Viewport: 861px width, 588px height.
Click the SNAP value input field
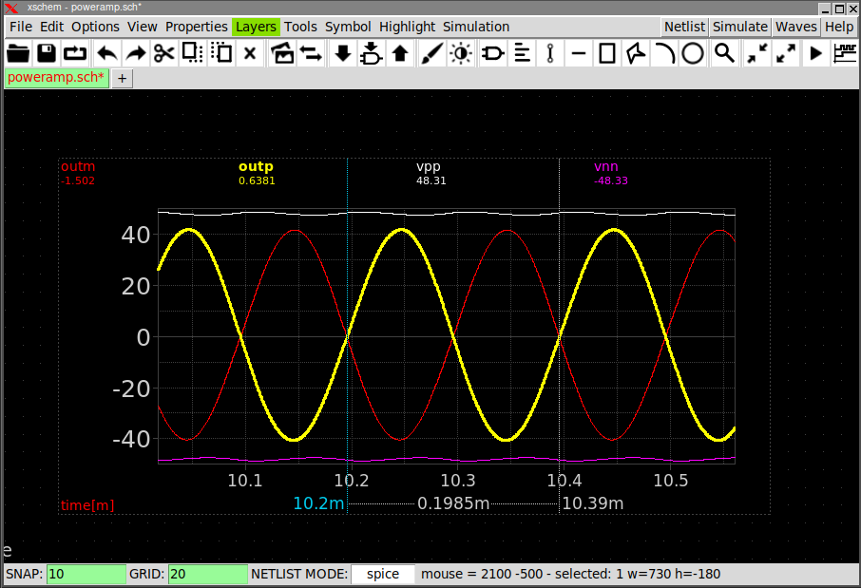(86, 575)
